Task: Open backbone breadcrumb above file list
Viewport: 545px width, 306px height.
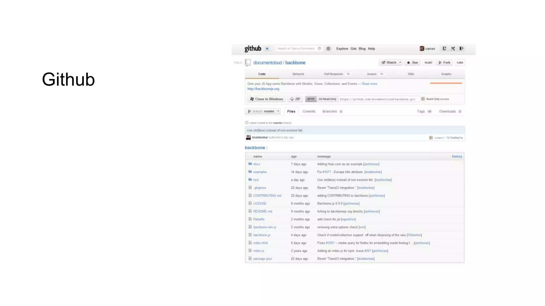Action: (x=255, y=148)
